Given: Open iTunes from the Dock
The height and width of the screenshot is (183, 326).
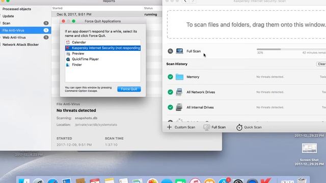Looking at the screenshot, I should [195, 180].
